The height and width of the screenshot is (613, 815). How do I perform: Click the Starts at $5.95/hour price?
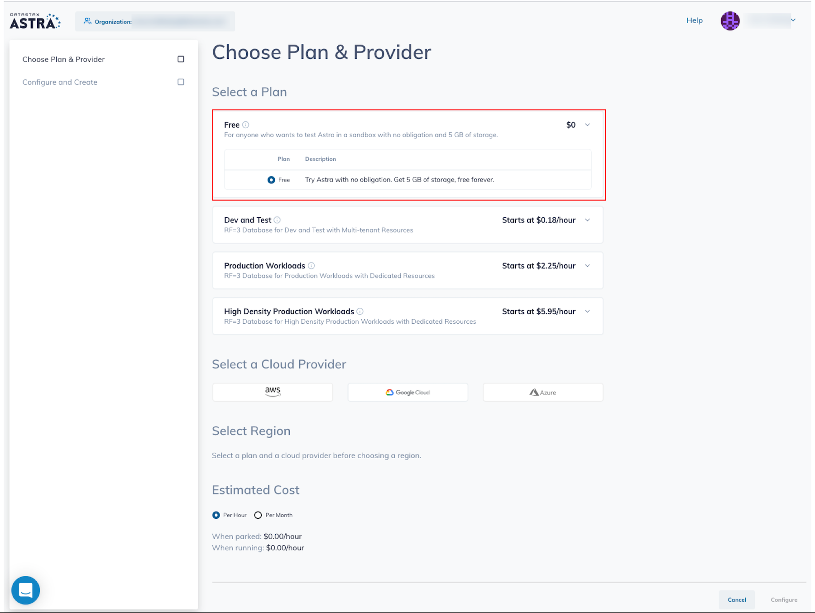click(x=539, y=311)
